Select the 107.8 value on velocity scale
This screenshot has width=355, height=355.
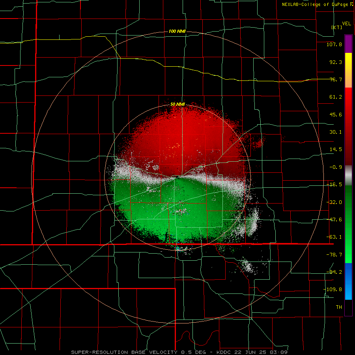(x=334, y=44)
